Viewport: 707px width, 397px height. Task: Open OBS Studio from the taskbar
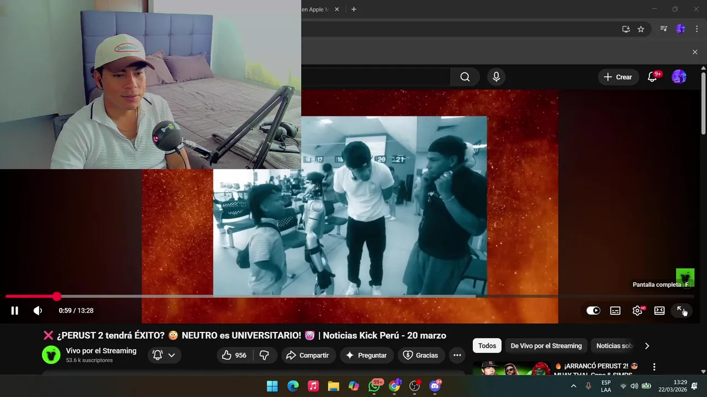point(415,386)
